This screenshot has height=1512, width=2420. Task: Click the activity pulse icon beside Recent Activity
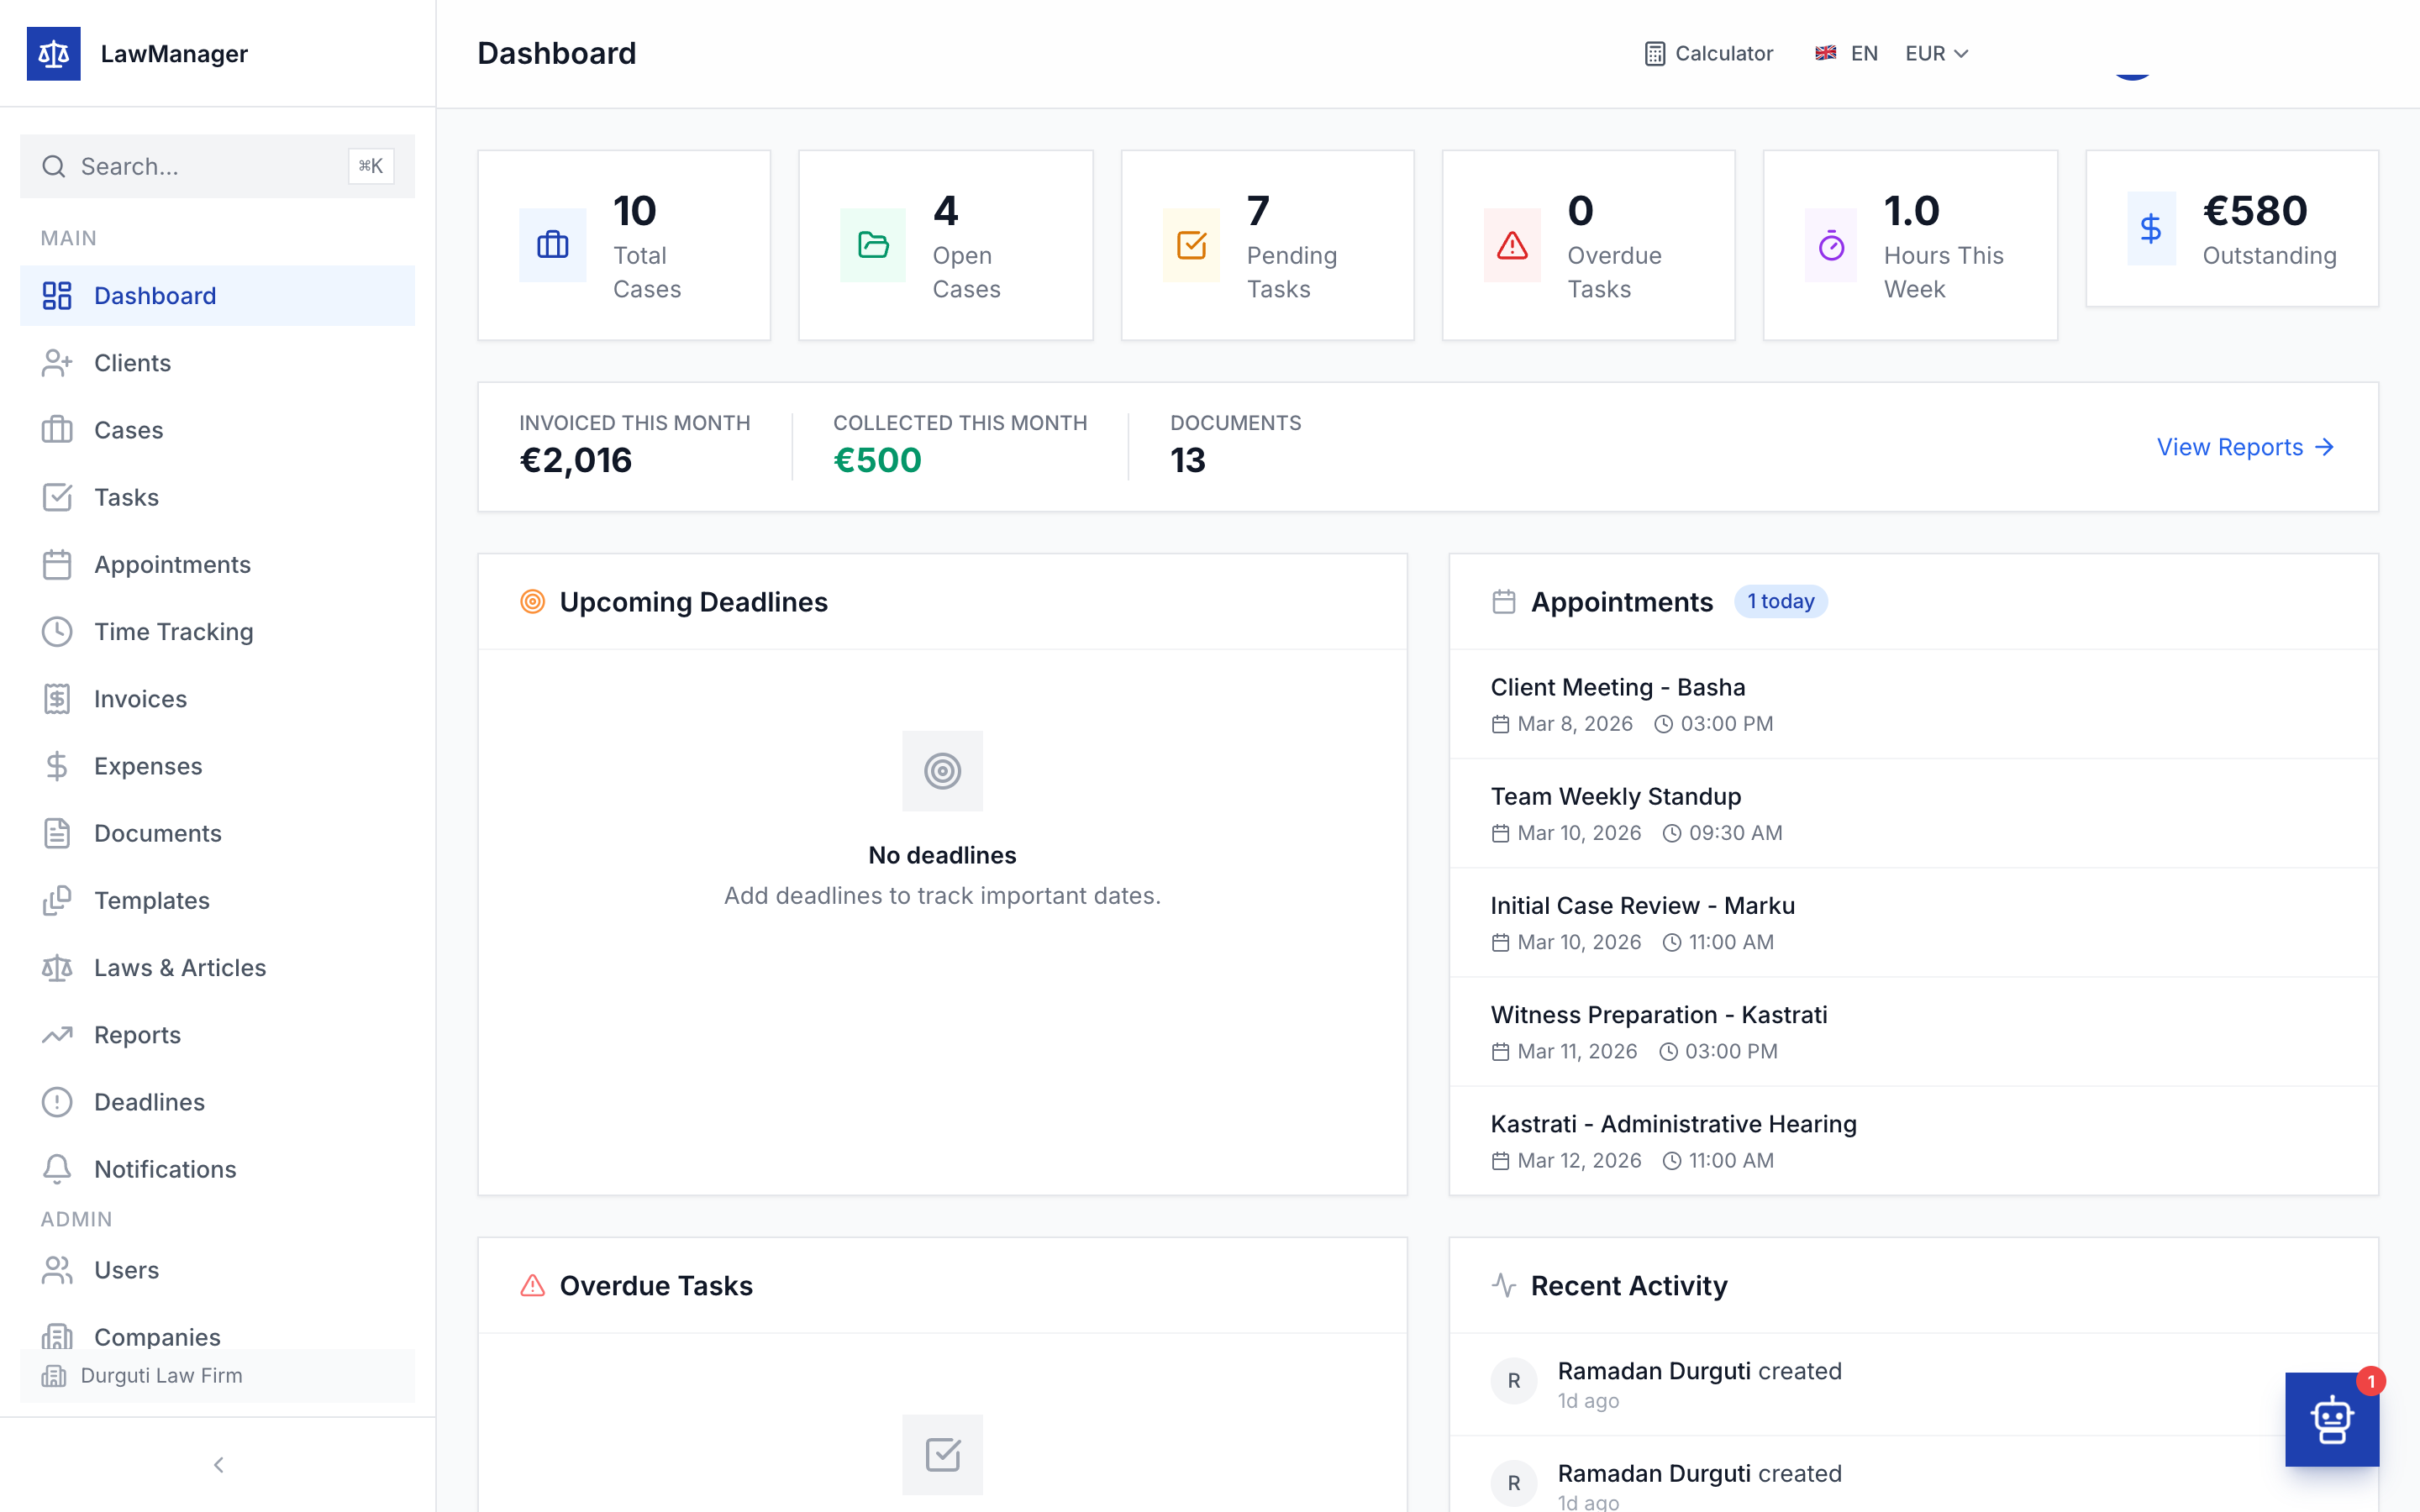click(x=1503, y=1285)
